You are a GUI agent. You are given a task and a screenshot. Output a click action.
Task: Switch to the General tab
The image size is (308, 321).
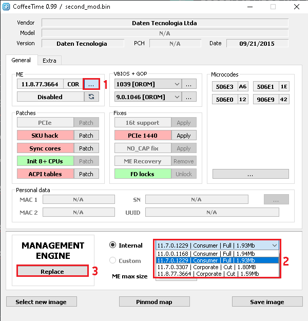point(22,60)
